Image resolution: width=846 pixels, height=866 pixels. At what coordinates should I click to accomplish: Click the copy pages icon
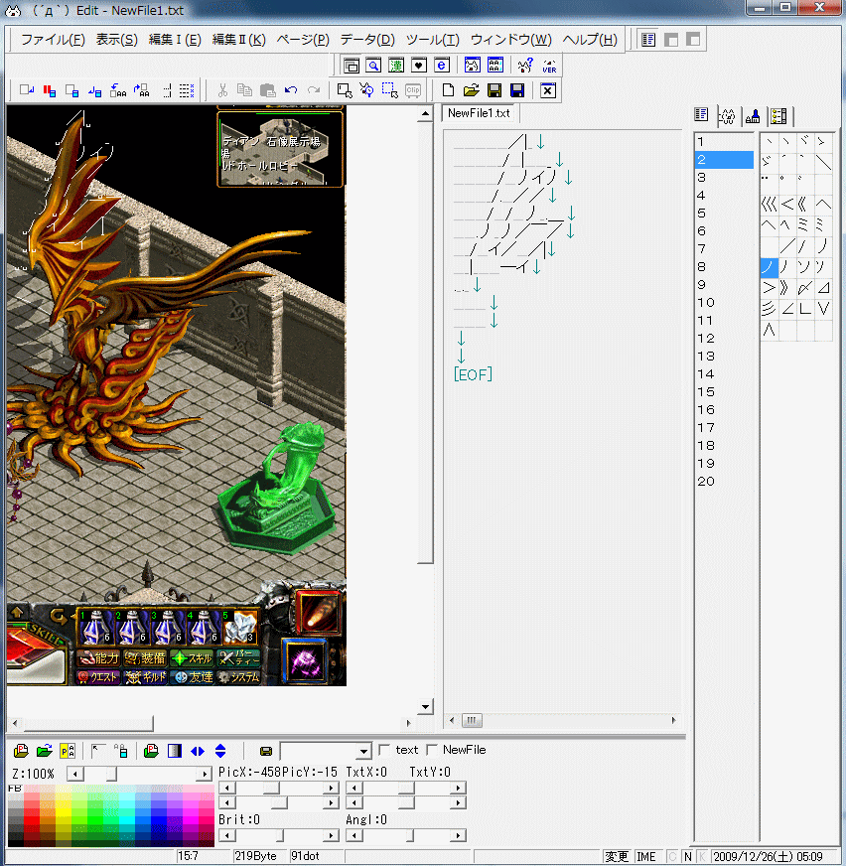244,90
